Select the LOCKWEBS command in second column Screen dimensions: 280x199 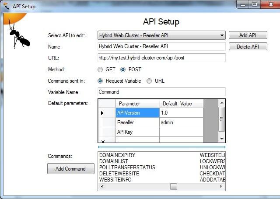click(212, 161)
